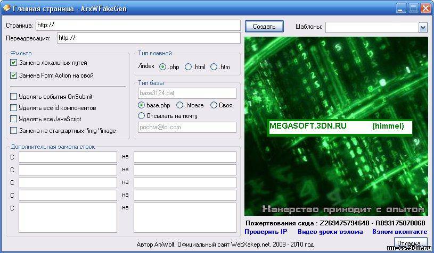The height and width of the screenshot is (253, 434).
Task: Click the Страница URL field
Action: [x=138, y=25]
